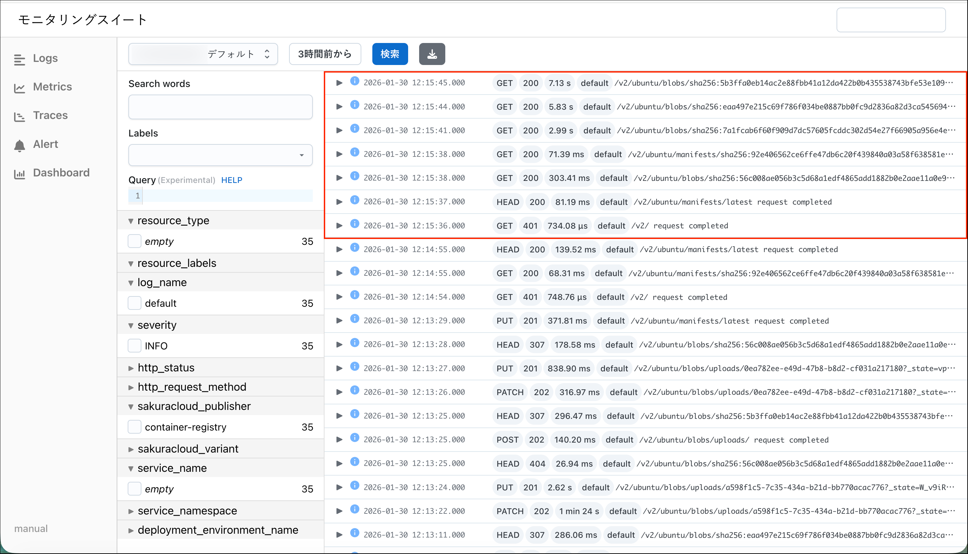Open the Dashboard bar-chart icon

19,174
